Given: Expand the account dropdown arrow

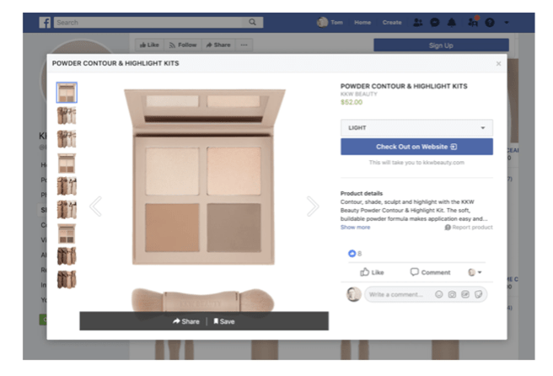Looking at the screenshot, I should (x=507, y=22).
